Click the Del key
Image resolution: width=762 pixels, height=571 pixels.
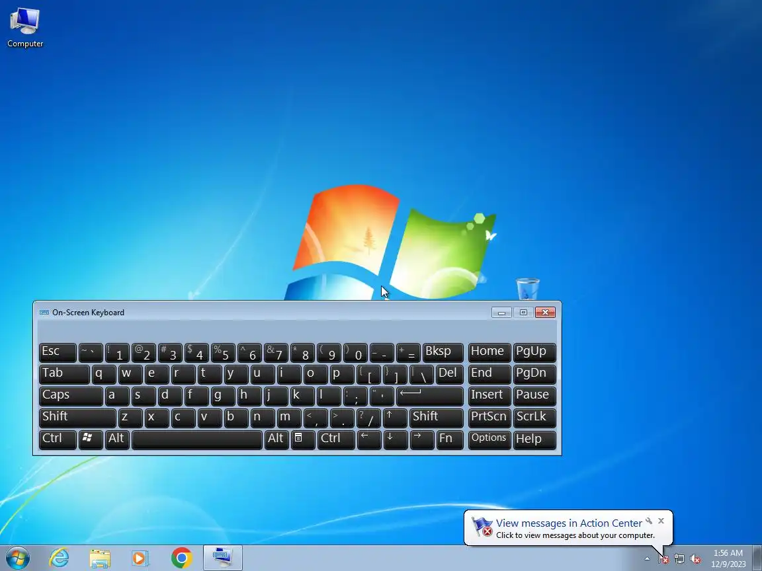(x=450, y=374)
